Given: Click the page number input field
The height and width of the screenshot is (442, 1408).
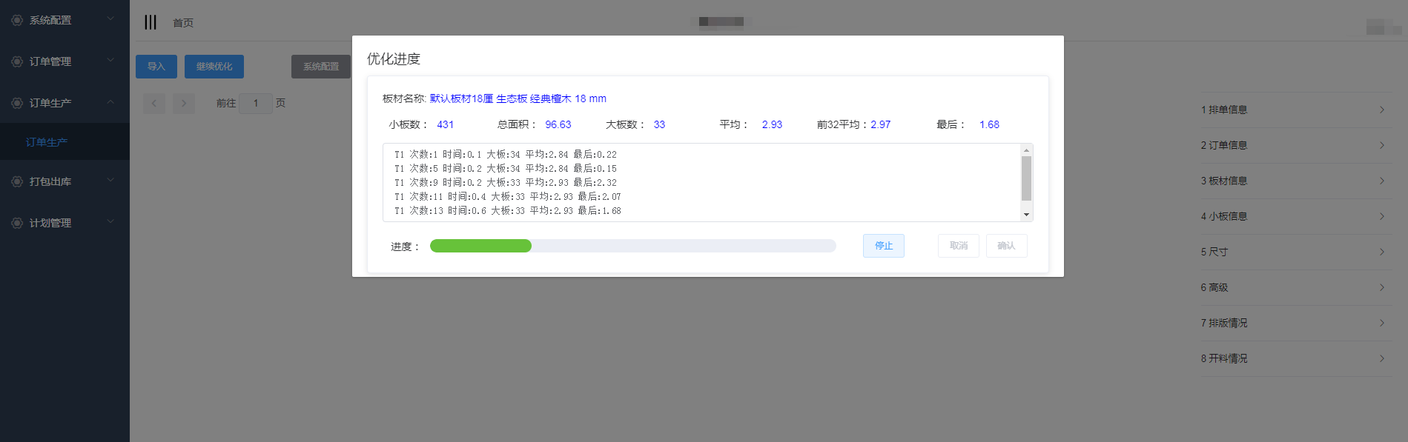Looking at the screenshot, I should point(256,103).
